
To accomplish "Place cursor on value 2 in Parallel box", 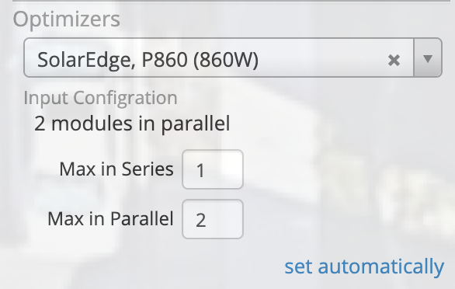I will [x=201, y=220].
